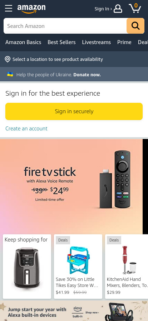Open Alexa built-in logo banner
This screenshot has width=148, height=321.
78,312
